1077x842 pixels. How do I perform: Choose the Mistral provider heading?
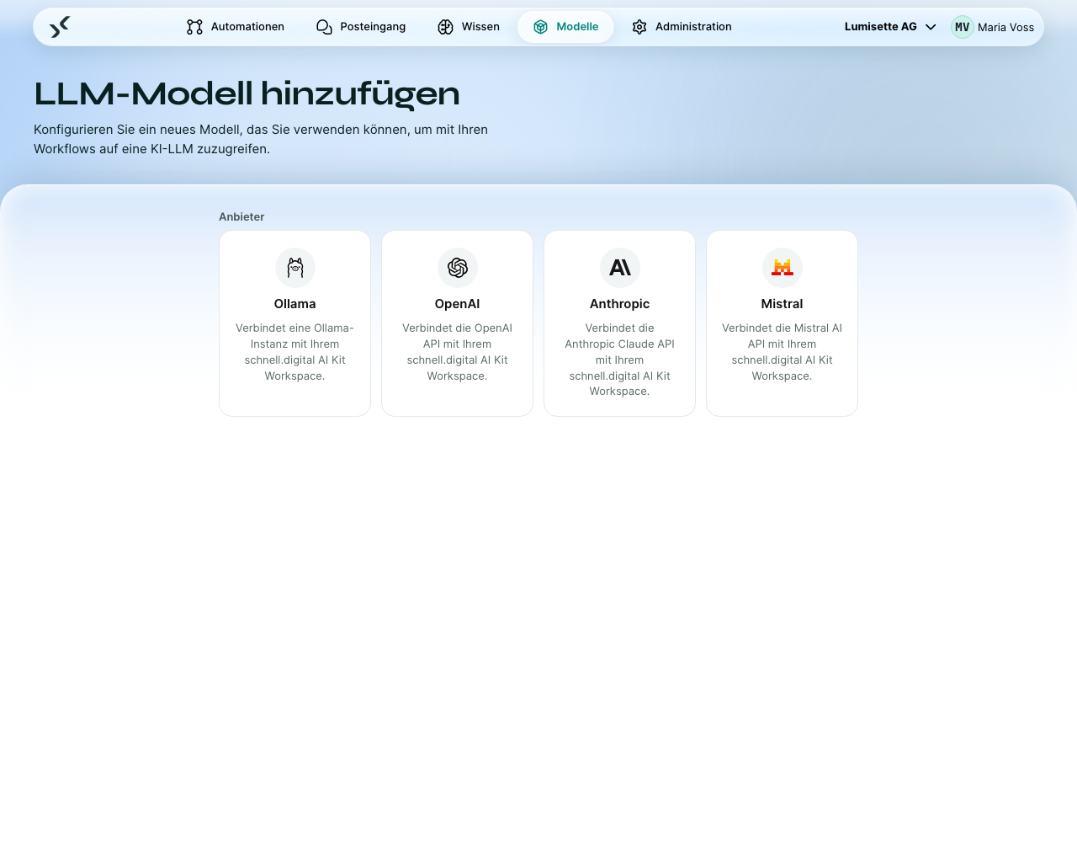(783, 304)
